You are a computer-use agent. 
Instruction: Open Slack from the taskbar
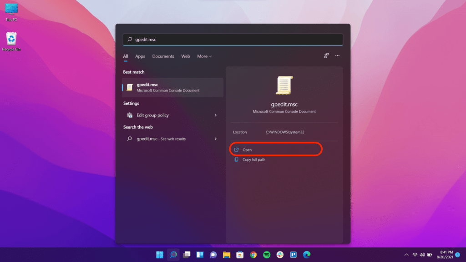(280, 255)
